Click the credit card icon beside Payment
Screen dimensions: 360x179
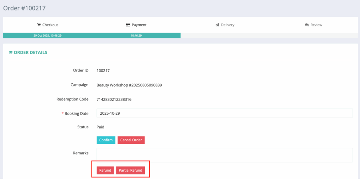(128, 25)
